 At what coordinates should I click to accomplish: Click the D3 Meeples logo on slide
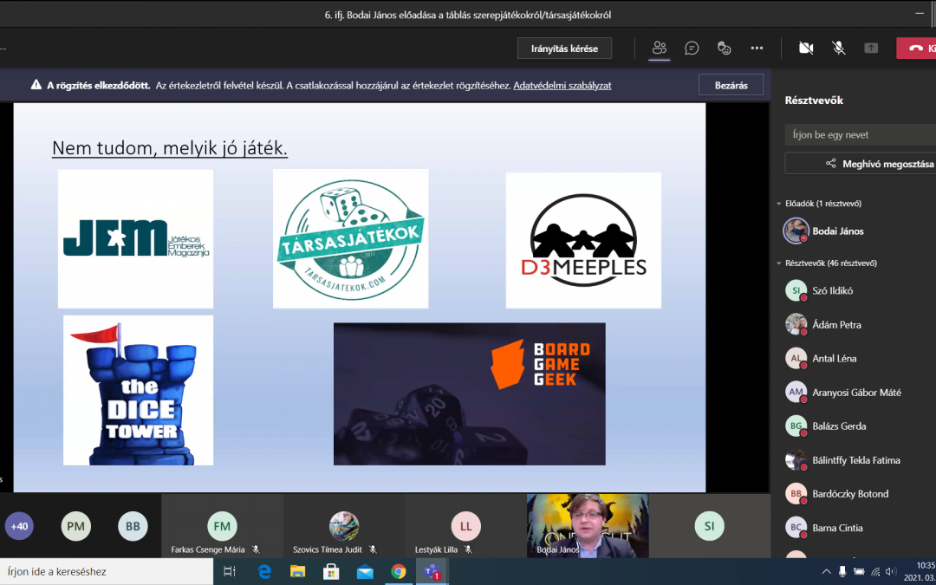pyautogui.click(x=583, y=240)
